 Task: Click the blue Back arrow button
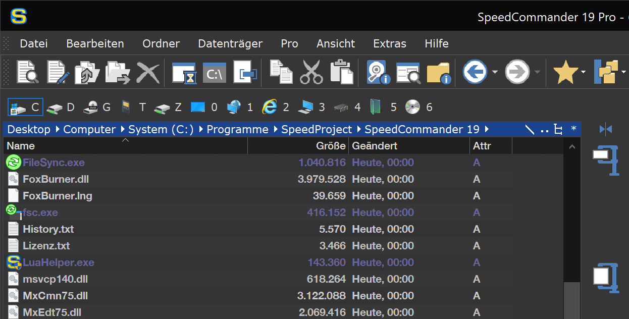point(475,72)
